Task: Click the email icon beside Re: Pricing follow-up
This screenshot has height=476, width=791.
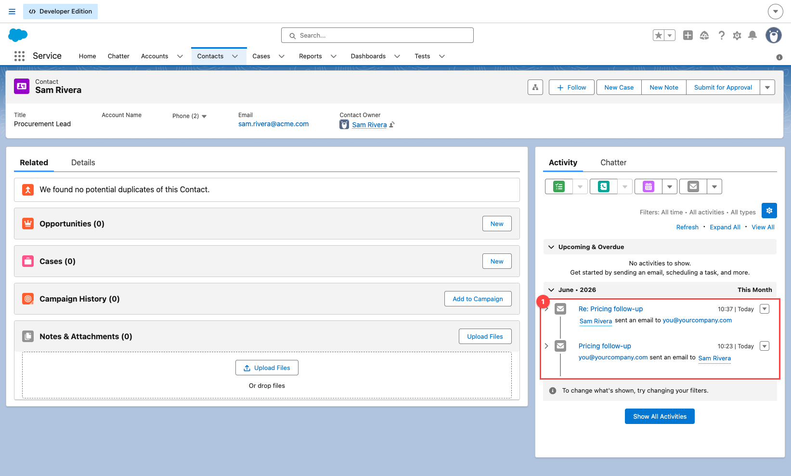Action: tap(560, 309)
